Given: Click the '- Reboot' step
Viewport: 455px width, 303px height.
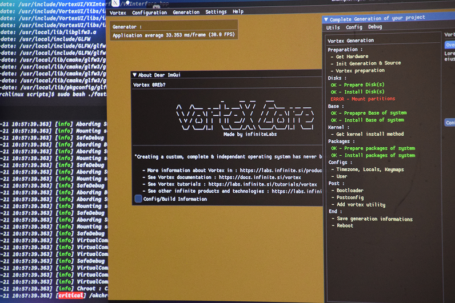Looking at the screenshot, I should click(x=342, y=225).
